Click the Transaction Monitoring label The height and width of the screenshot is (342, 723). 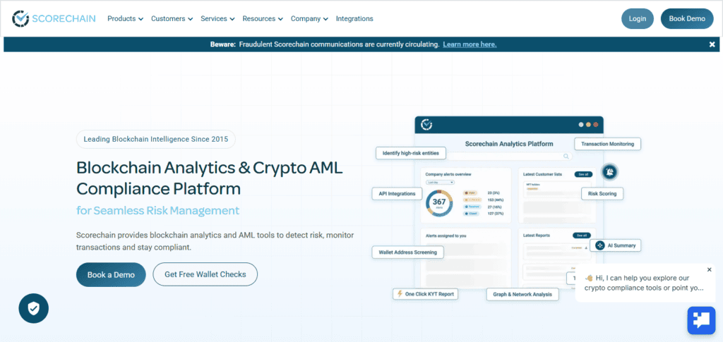click(607, 144)
